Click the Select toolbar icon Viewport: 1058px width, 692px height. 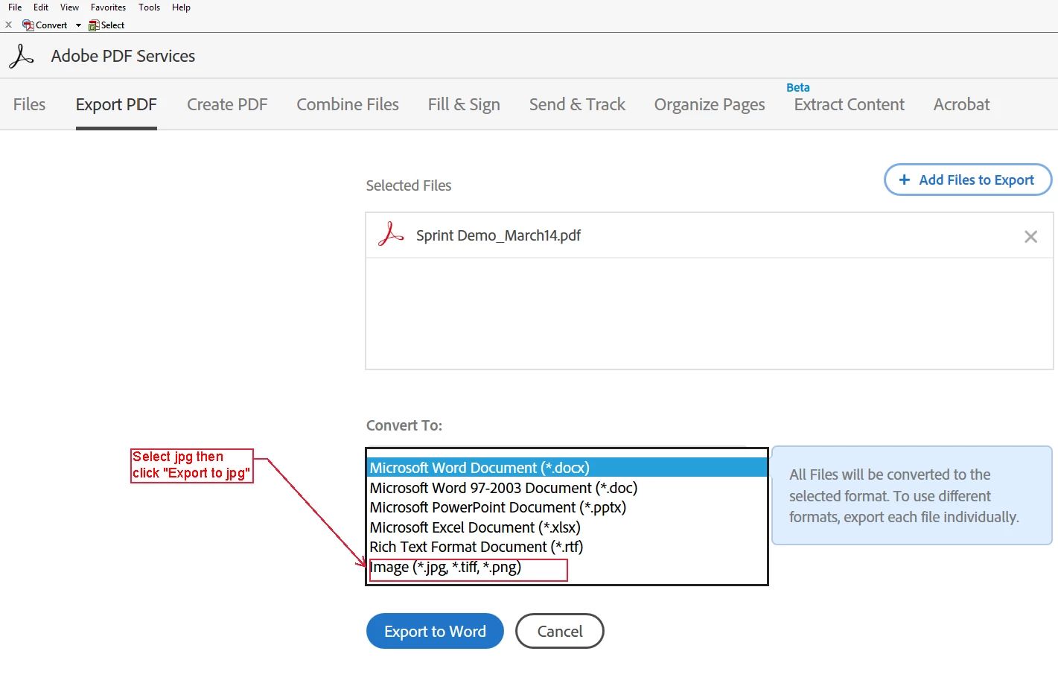coord(94,25)
